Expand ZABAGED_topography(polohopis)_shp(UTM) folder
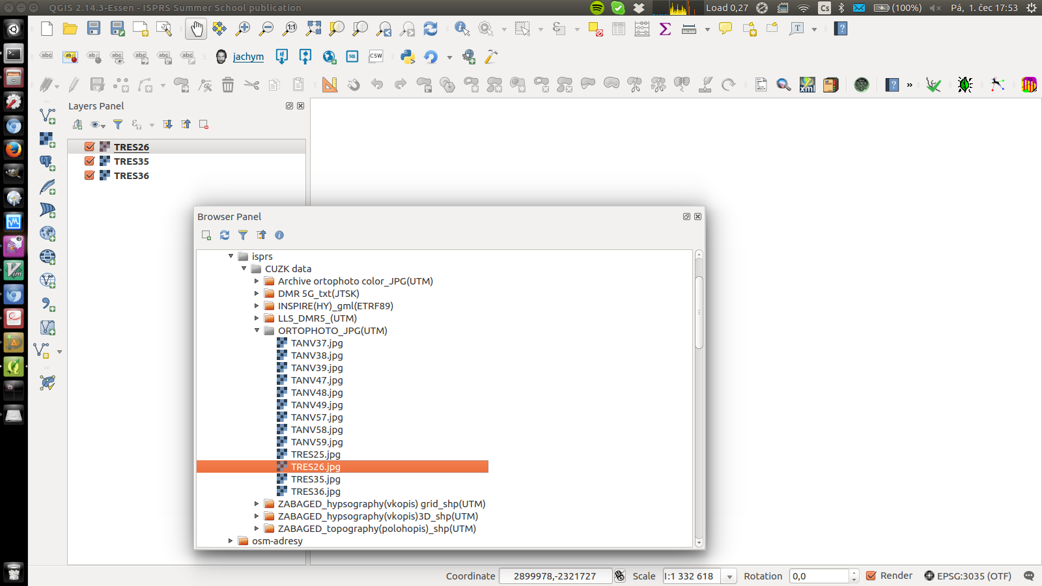 (x=257, y=529)
